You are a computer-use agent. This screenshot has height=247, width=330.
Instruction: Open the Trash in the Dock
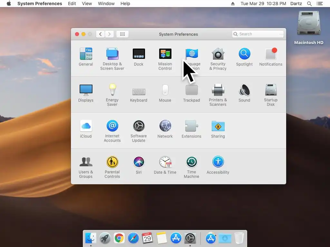[x=239, y=238]
